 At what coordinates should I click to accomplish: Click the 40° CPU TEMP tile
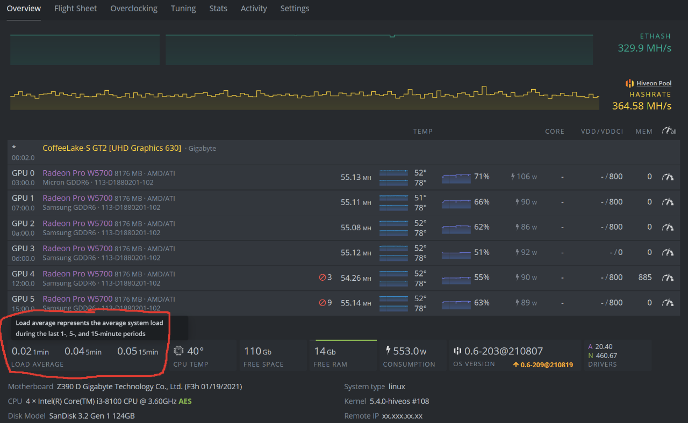[x=203, y=355]
